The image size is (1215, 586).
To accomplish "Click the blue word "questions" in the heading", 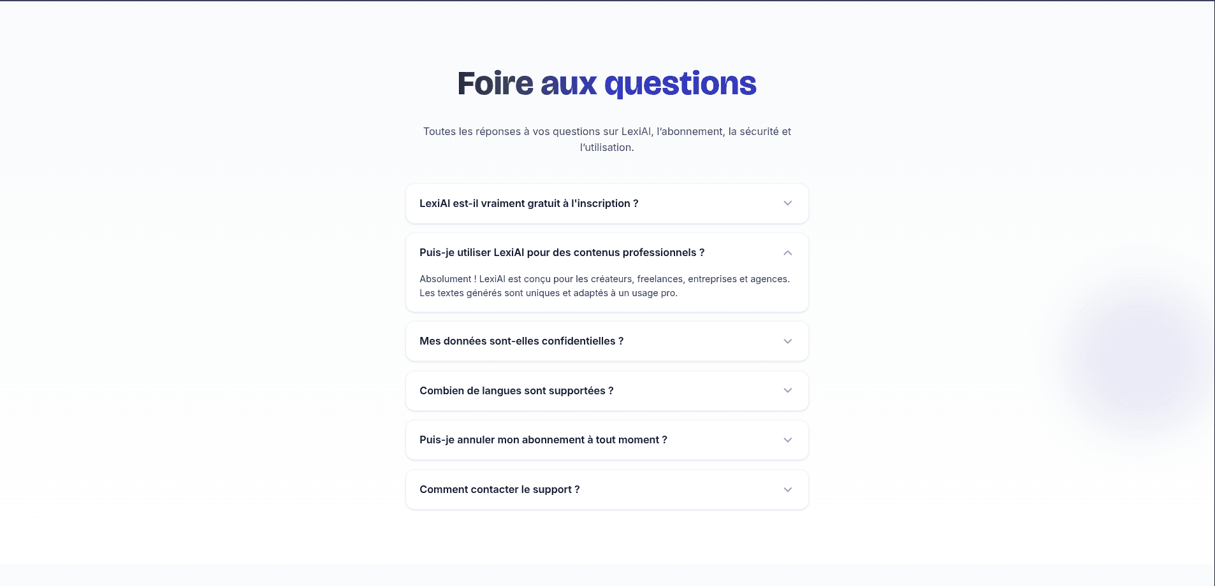I will point(680,84).
